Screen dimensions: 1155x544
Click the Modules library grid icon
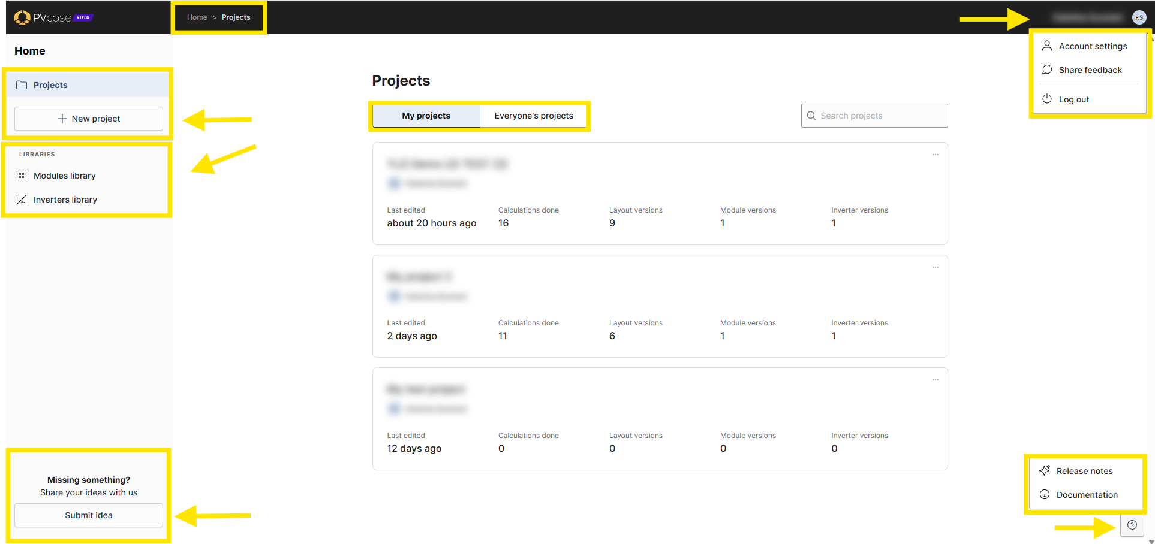click(22, 176)
